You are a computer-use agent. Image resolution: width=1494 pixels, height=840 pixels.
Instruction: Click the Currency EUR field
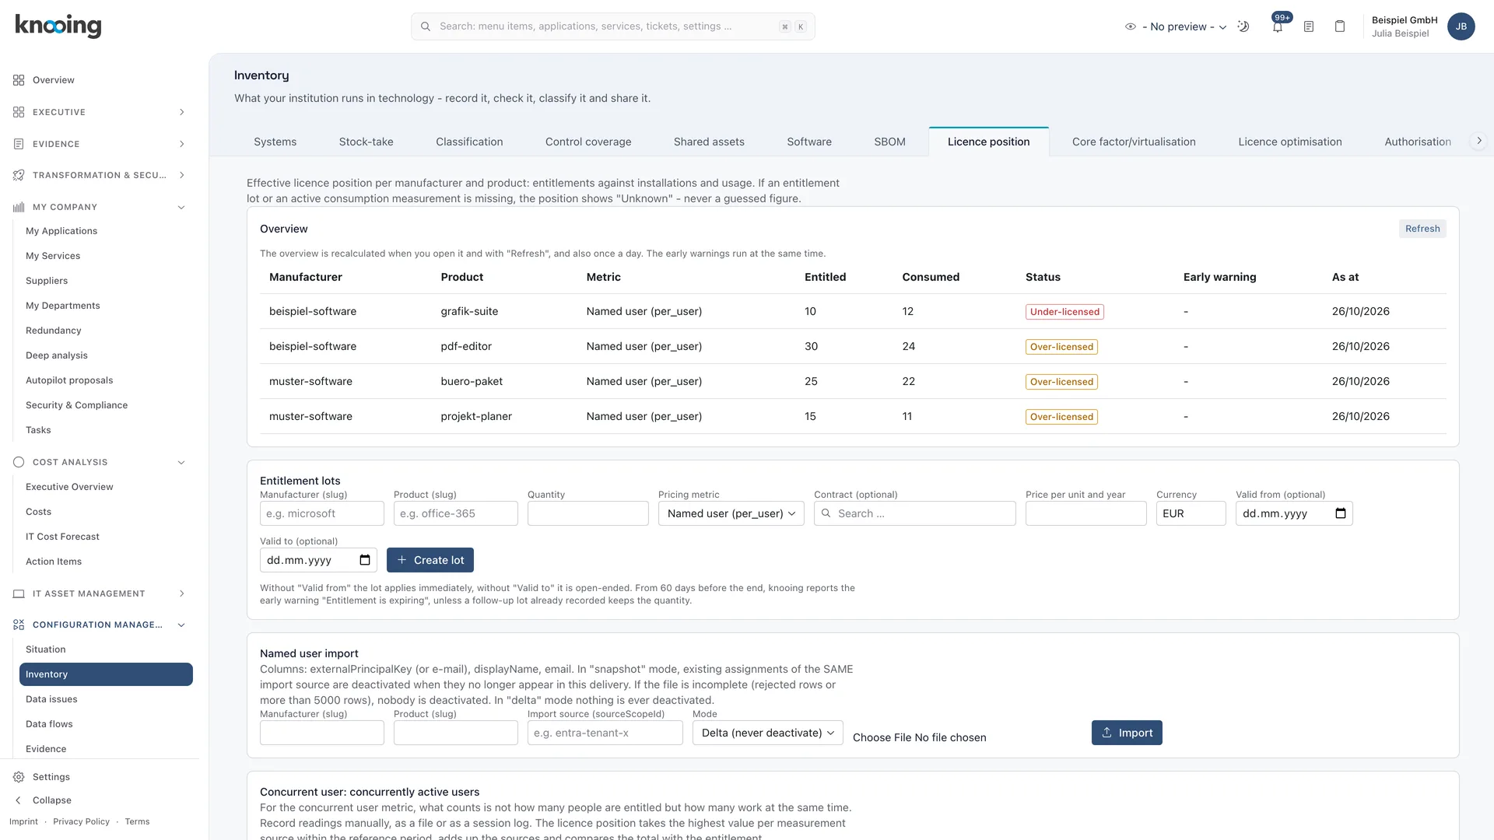click(x=1191, y=513)
